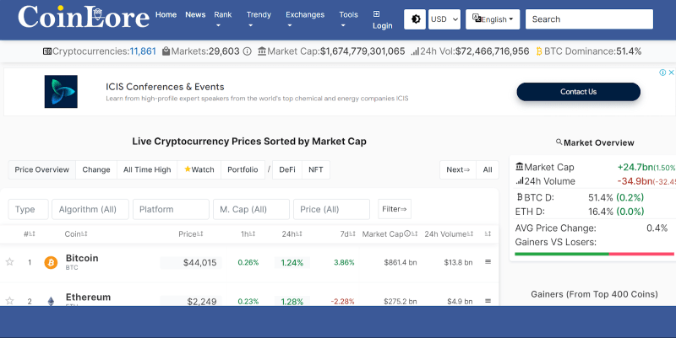Click the Markets info circle icon
The height and width of the screenshot is (338, 676).
coord(247,51)
